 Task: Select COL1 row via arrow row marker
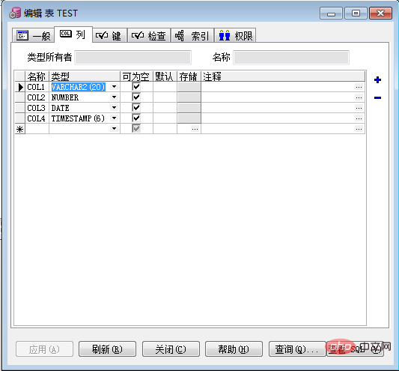[x=20, y=87]
